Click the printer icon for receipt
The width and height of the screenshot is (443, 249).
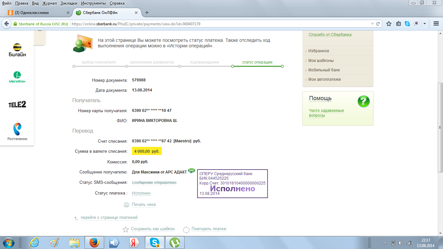coord(126,205)
